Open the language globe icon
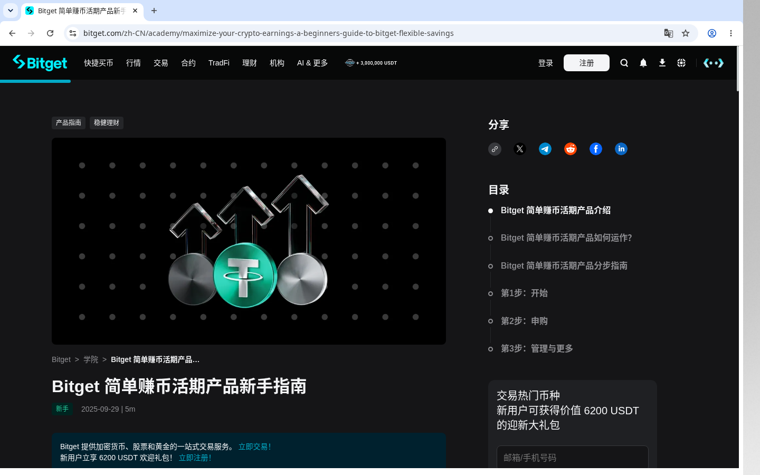This screenshot has height=475, width=760. (681, 63)
